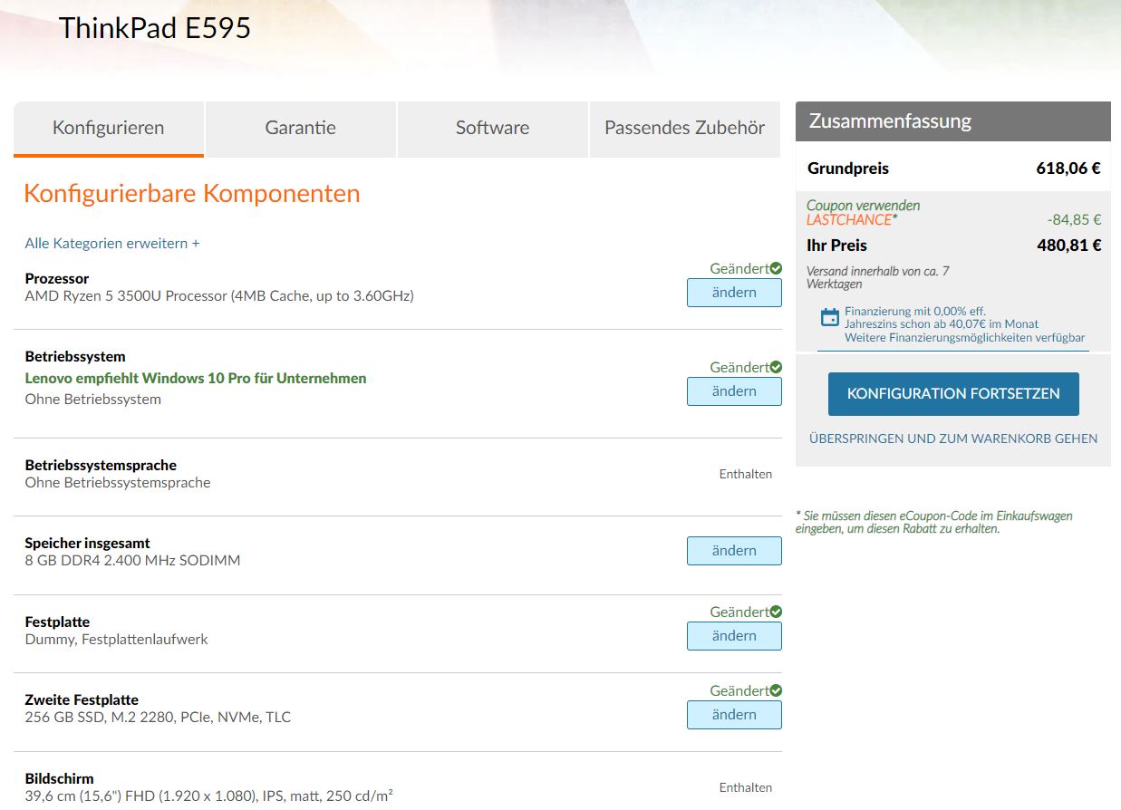Click Konfiguration fortsetzen button

[953, 394]
